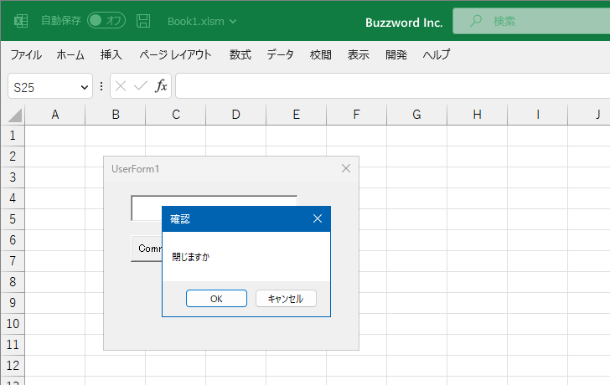This screenshot has height=385, width=610.
Task: Select column E header
Action: 296,115
